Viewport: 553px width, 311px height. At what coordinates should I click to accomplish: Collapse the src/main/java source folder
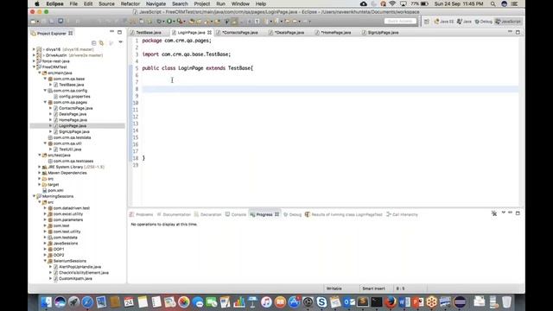(40, 73)
